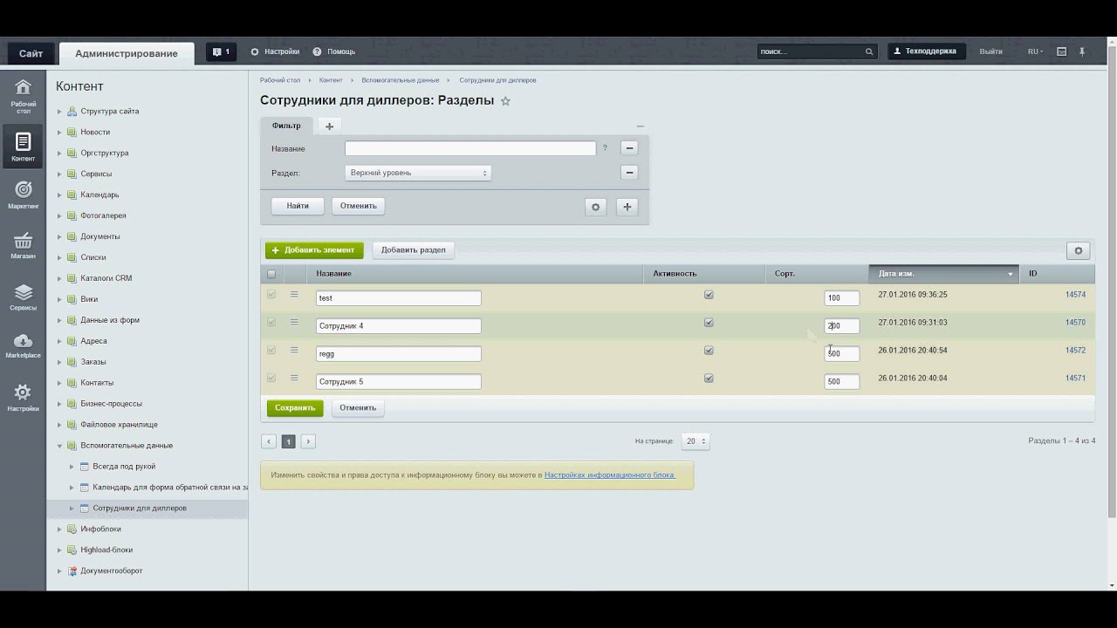Viewport: 1117px width, 628px height.
Task: Open Техподдержка user button
Action: point(927,51)
